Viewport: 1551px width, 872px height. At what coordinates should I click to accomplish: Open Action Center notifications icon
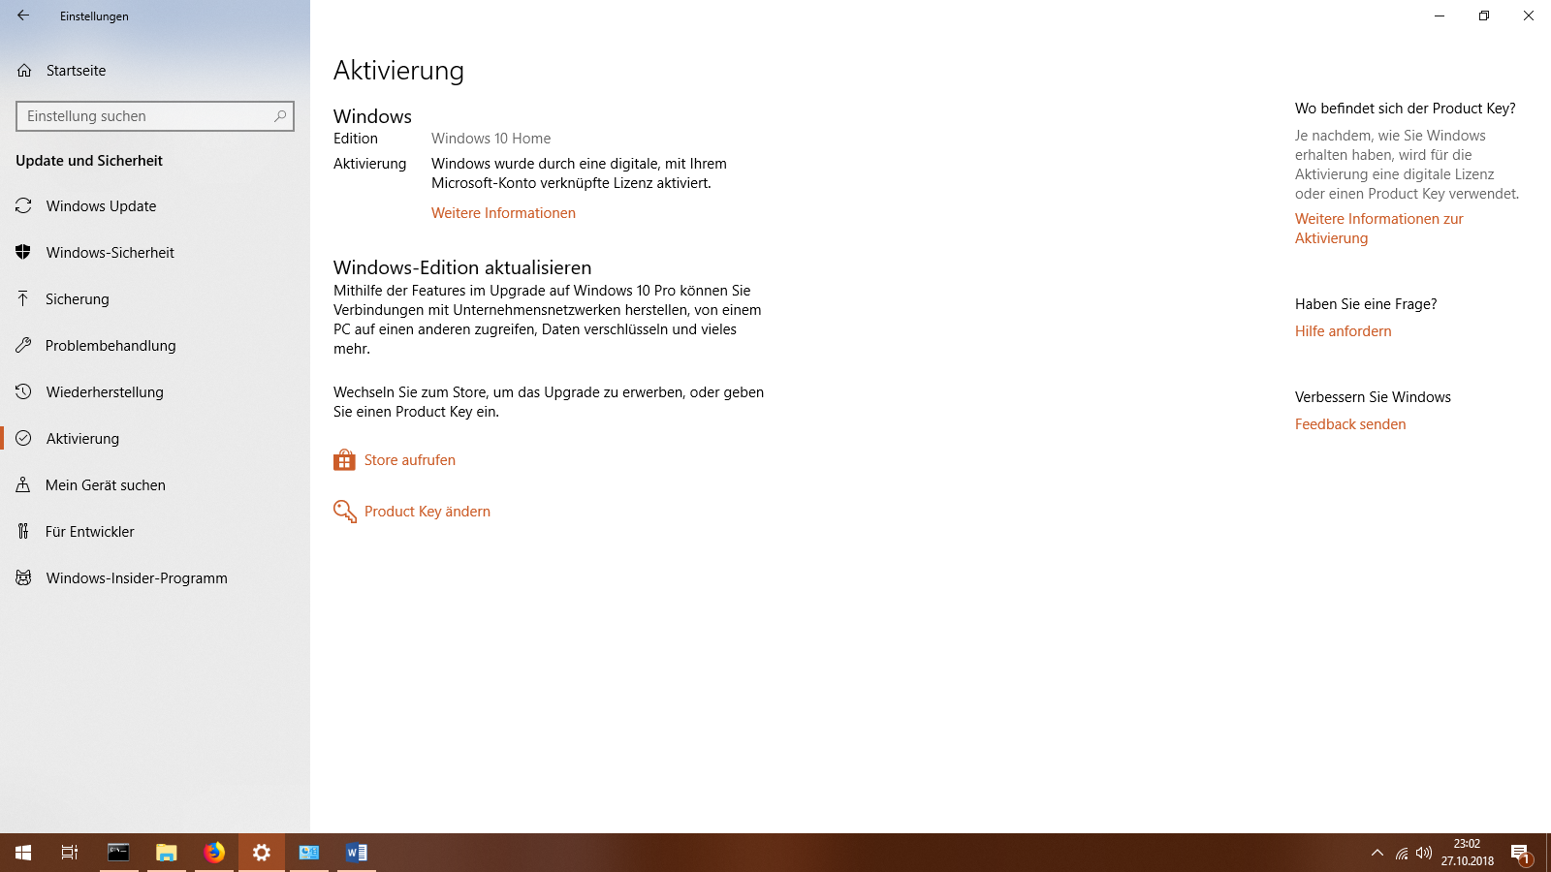pyautogui.click(x=1520, y=853)
